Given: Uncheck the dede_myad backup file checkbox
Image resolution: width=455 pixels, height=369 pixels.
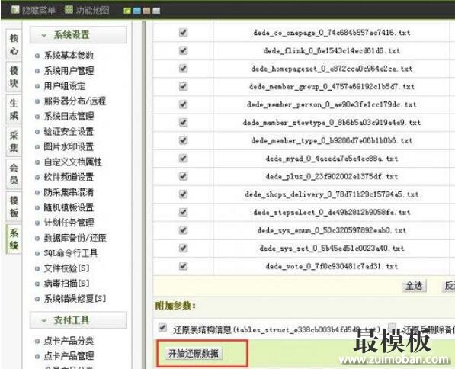Looking at the screenshot, I should [183, 159].
